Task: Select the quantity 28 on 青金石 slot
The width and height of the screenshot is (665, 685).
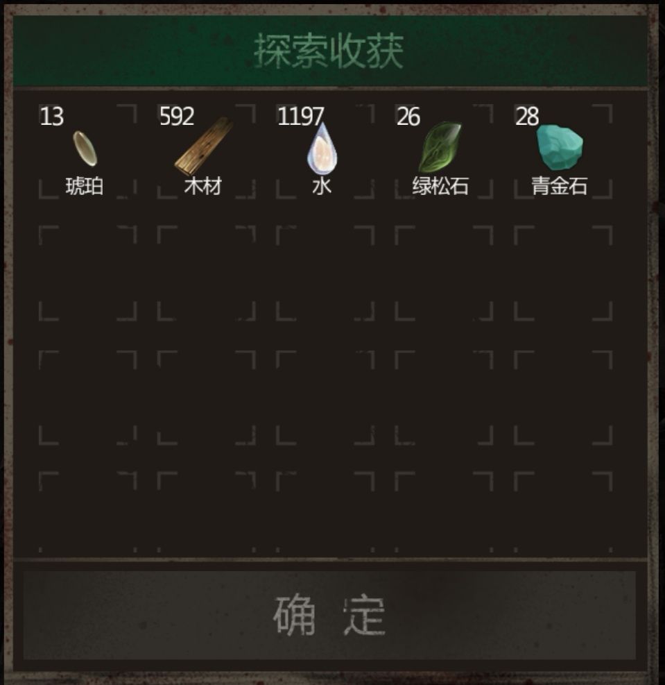Action: [527, 117]
